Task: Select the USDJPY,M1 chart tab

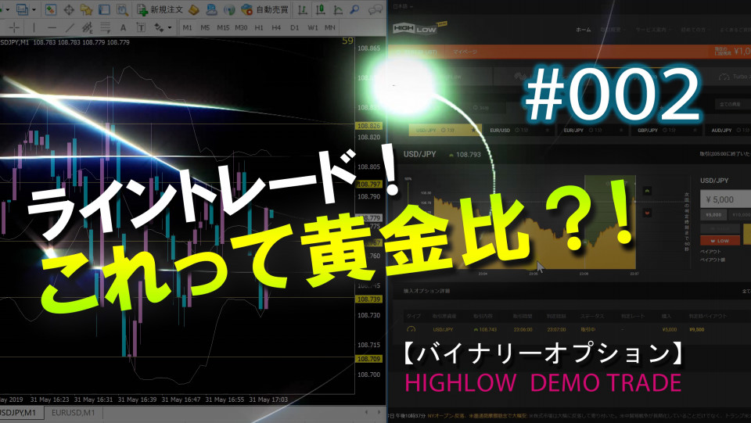Action: [19, 413]
